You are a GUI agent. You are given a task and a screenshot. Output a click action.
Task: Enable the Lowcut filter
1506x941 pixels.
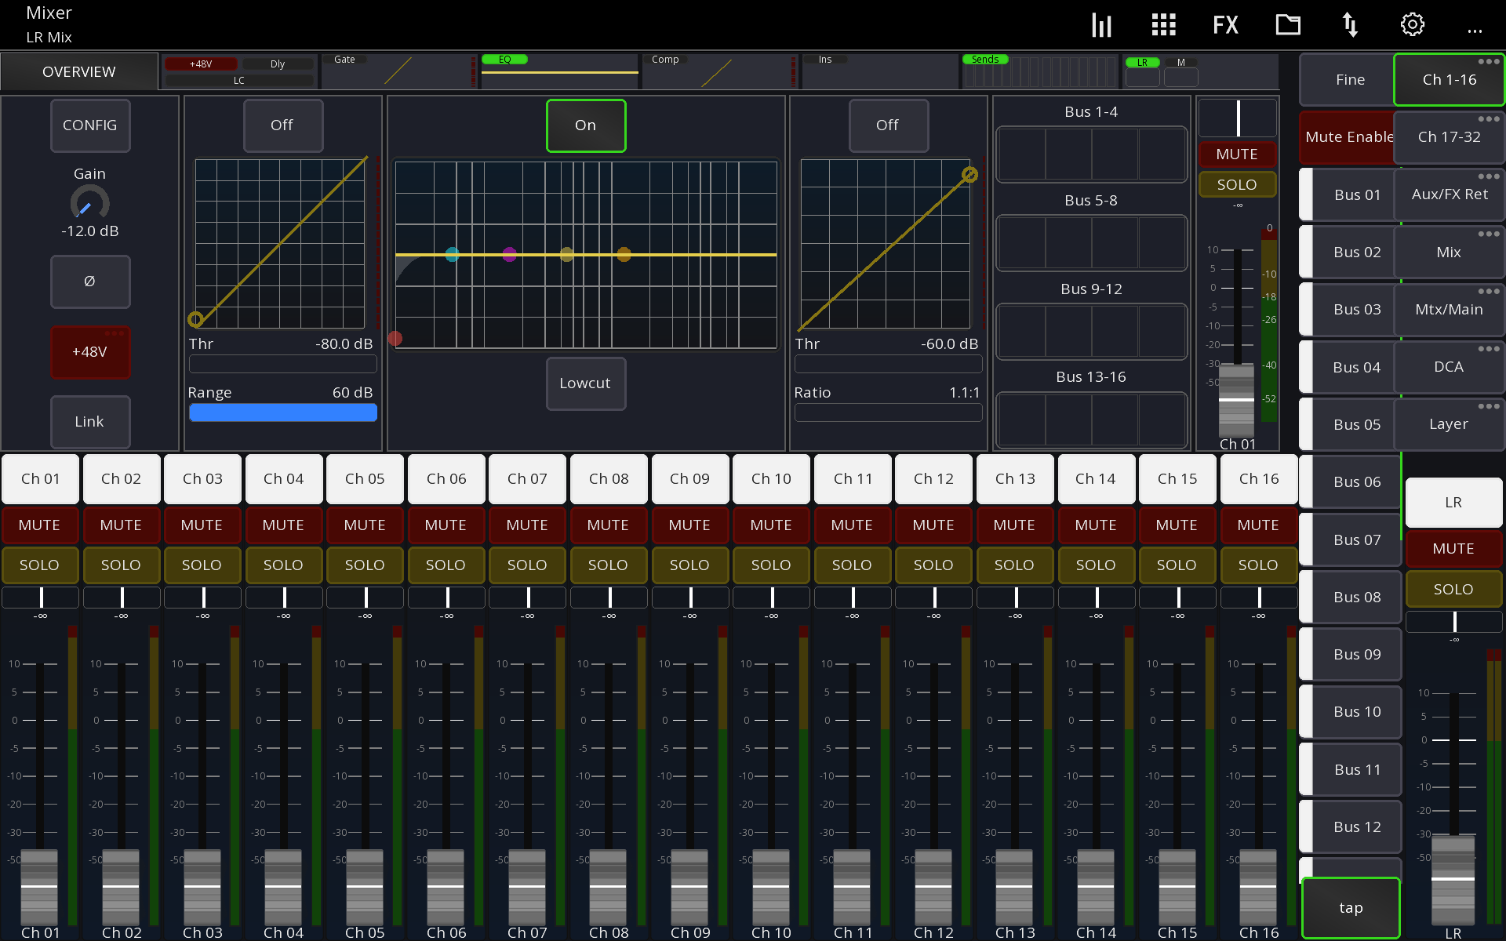click(x=586, y=383)
